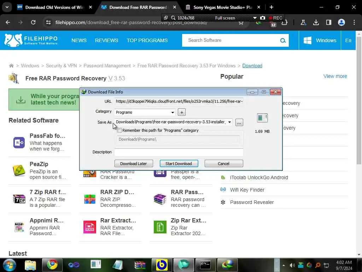Open Chrome from the taskbar
362x272 pixels.
tap(52, 265)
